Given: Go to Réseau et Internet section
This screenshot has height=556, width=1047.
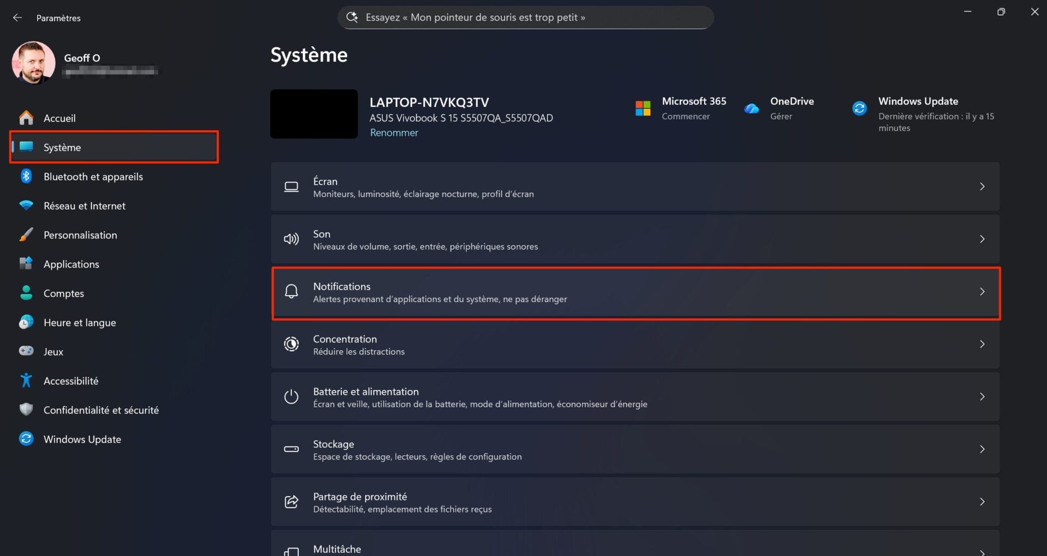Looking at the screenshot, I should click(x=114, y=205).
